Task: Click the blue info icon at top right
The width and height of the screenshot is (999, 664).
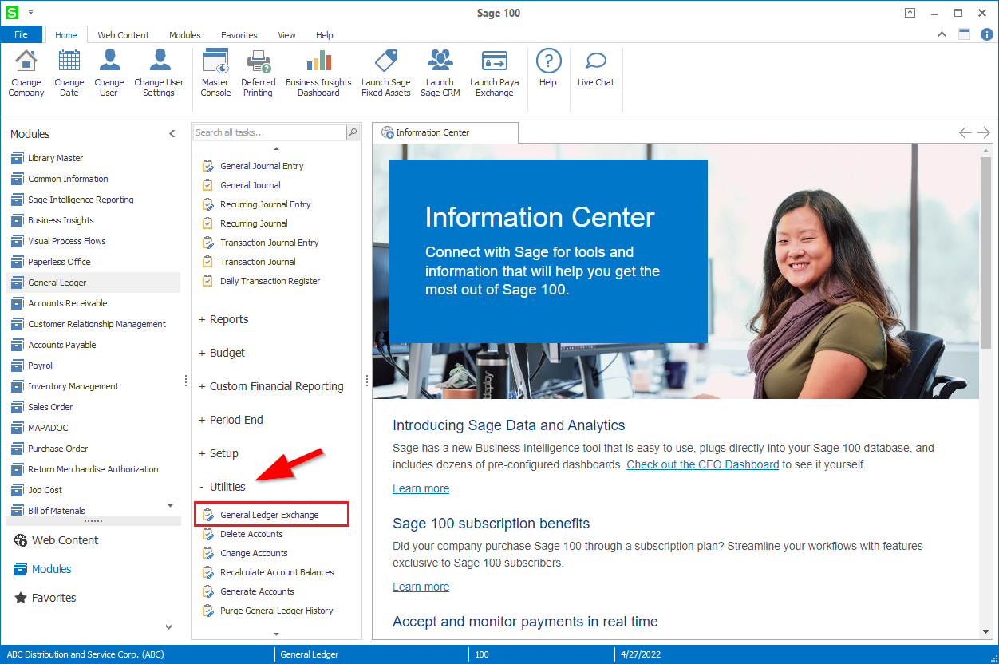Action: click(986, 34)
